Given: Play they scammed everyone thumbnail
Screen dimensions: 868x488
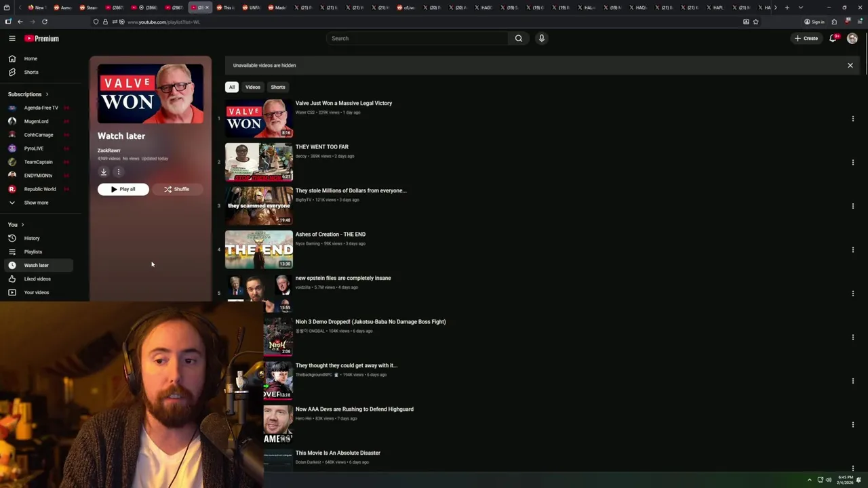Looking at the screenshot, I should (x=259, y=206).
